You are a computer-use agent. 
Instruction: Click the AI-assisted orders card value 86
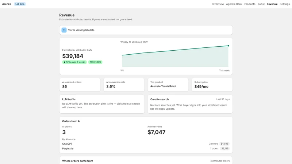click(65, 86)
